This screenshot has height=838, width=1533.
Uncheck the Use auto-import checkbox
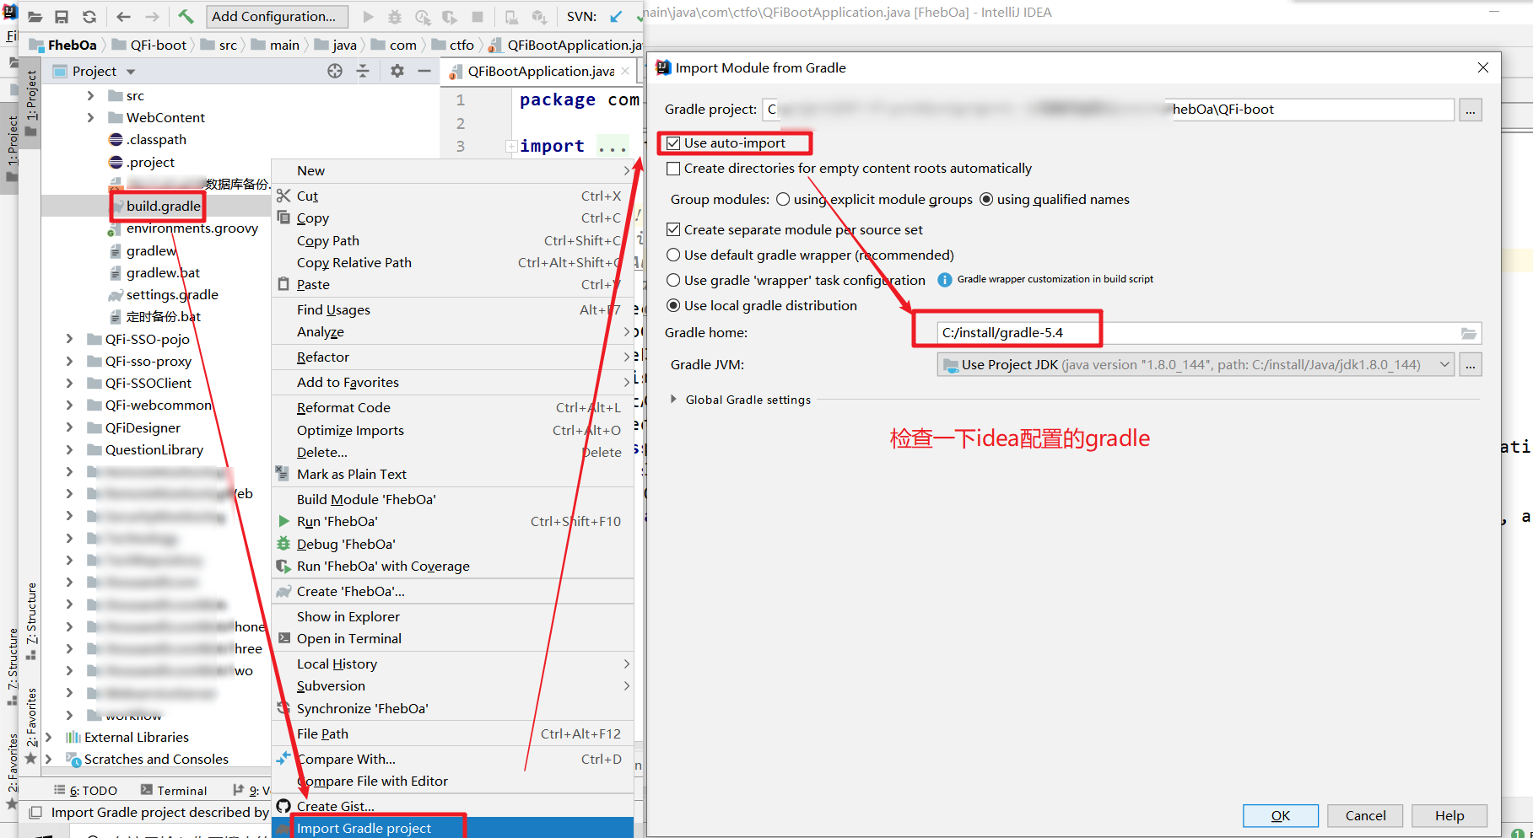tap(673, 142)
